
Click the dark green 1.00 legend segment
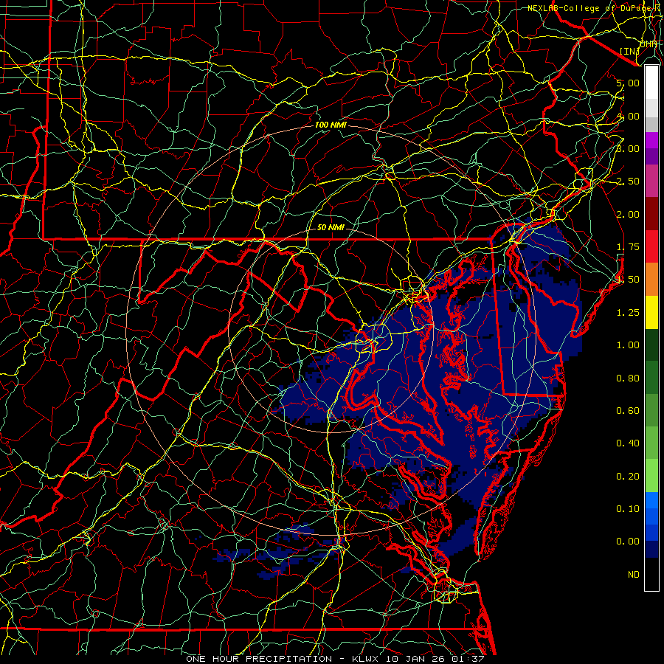[x=651, y=345]
